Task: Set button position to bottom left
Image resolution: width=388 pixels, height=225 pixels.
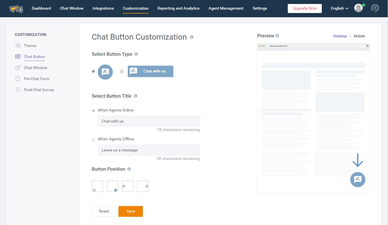Action: (x=97, y=186)
